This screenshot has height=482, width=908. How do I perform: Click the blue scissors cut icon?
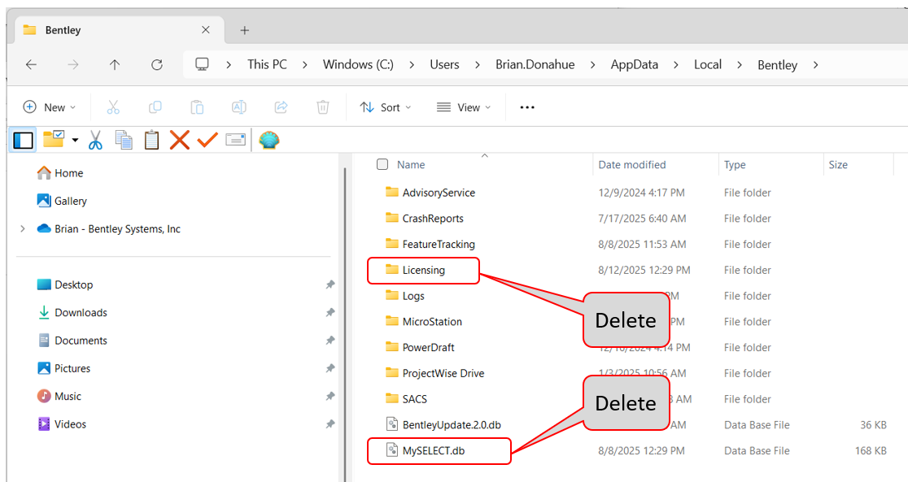click(x=95, y=140)
